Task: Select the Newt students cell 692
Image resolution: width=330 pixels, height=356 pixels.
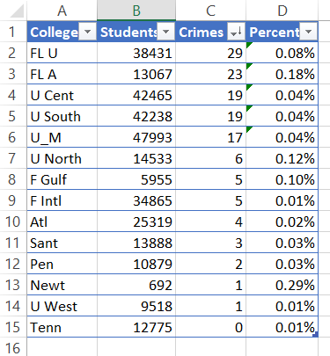Action: (136, 285)
